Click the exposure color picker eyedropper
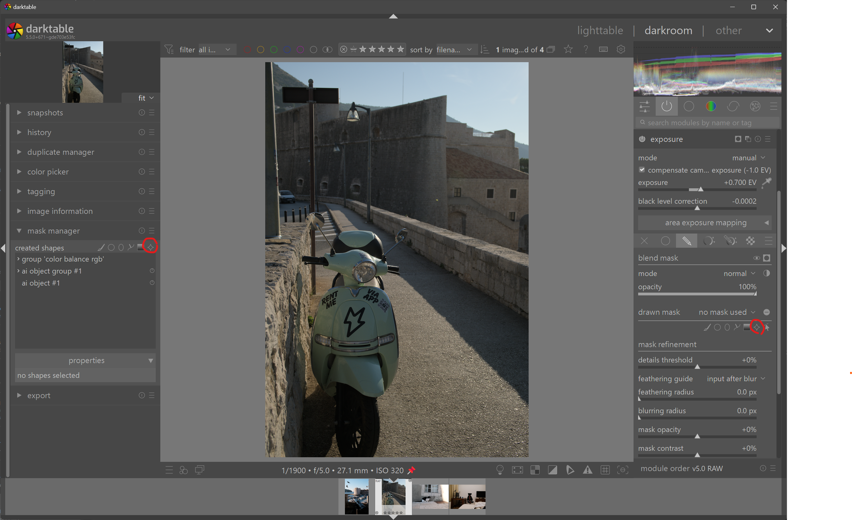The width and height of the screenshot is (852, 520). (766, 182)
